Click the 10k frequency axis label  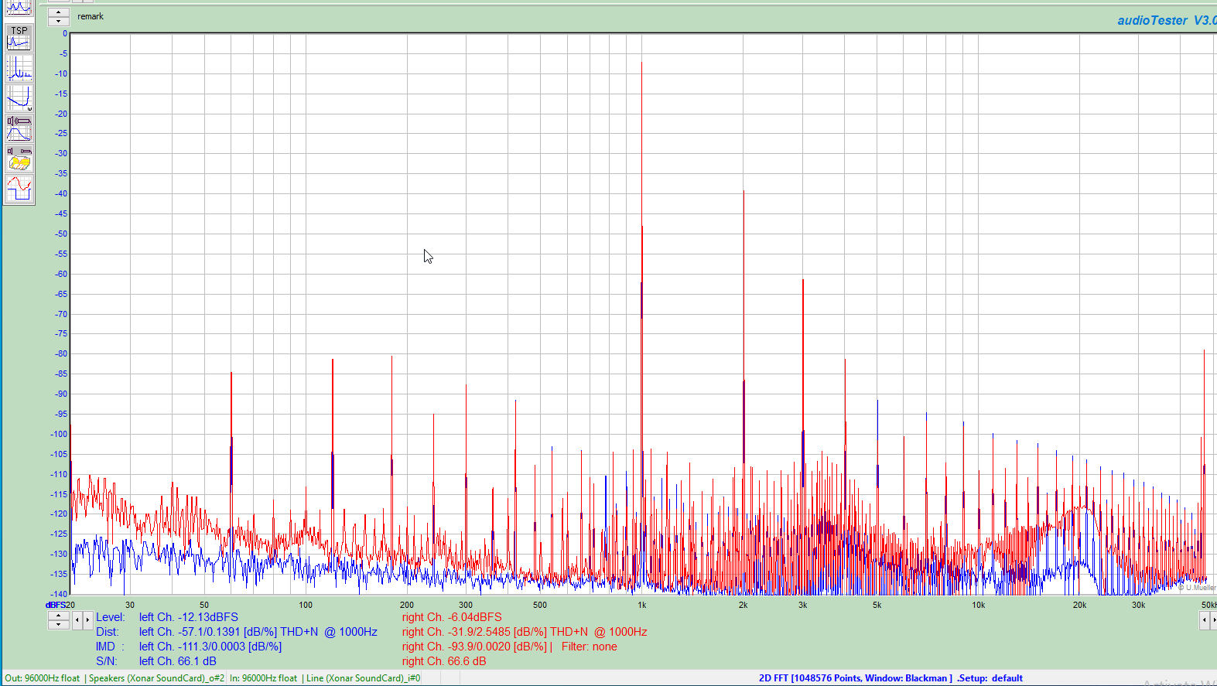pos(979,606)
